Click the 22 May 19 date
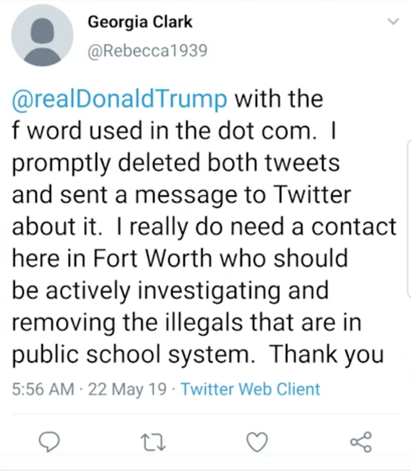 click(127, 389)
